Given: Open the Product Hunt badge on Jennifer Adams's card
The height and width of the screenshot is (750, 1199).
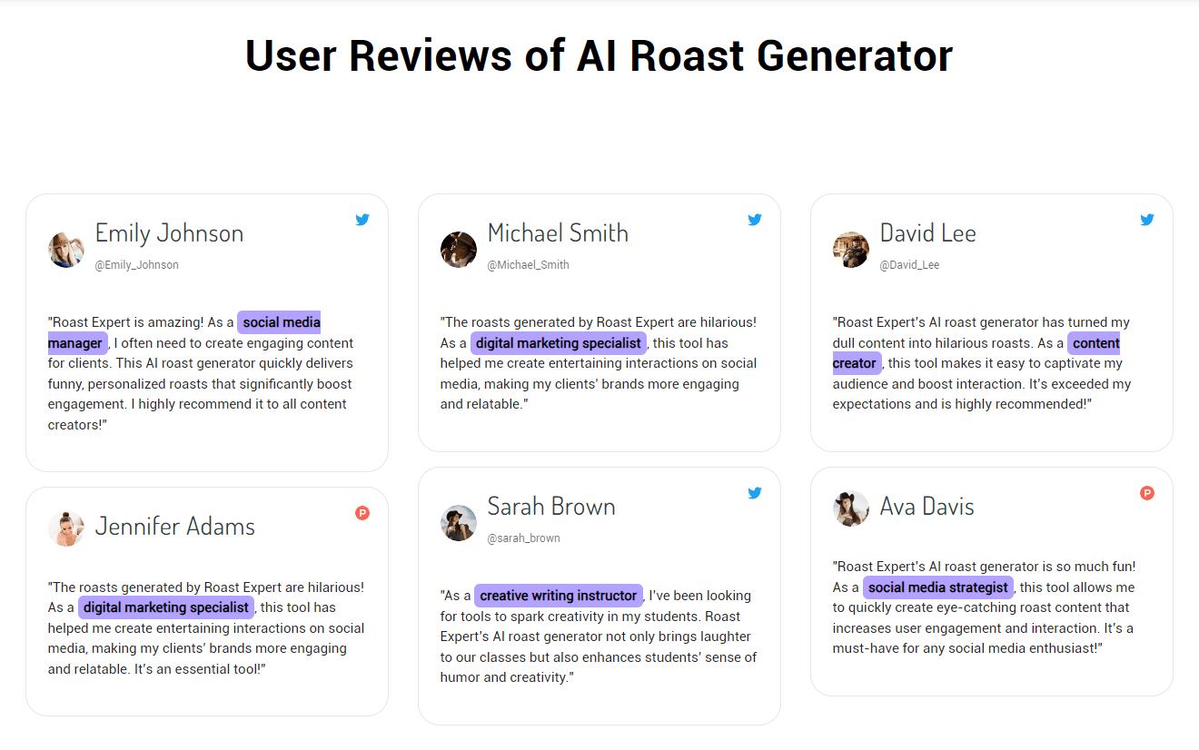Looking at the screenshot, I should point(362,513).
